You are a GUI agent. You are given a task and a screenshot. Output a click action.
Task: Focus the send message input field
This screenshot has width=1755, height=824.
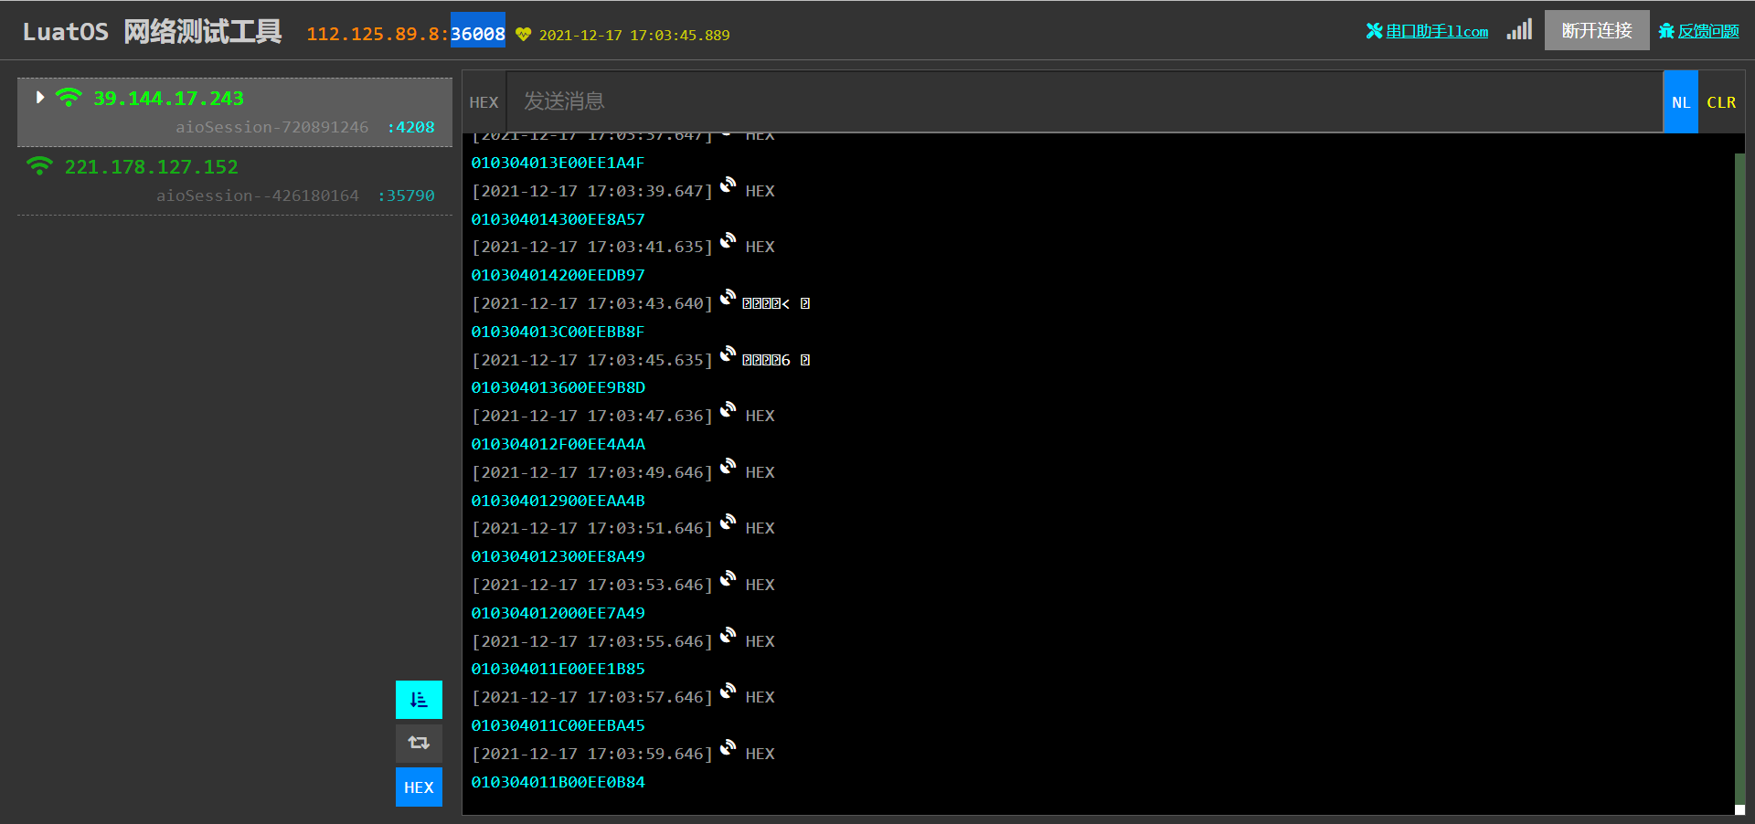(1084, 101)
